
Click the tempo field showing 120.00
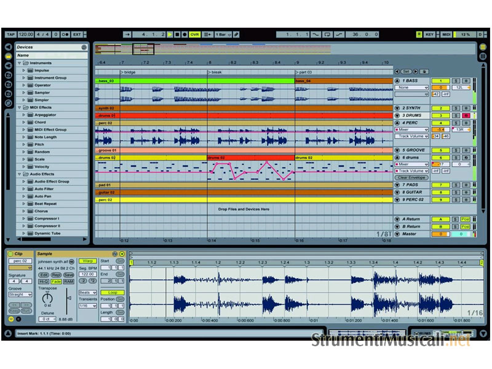coord(26,34)
